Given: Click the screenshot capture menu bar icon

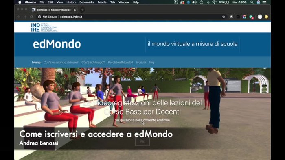Looking at the screenshot, I should point(176,2).
